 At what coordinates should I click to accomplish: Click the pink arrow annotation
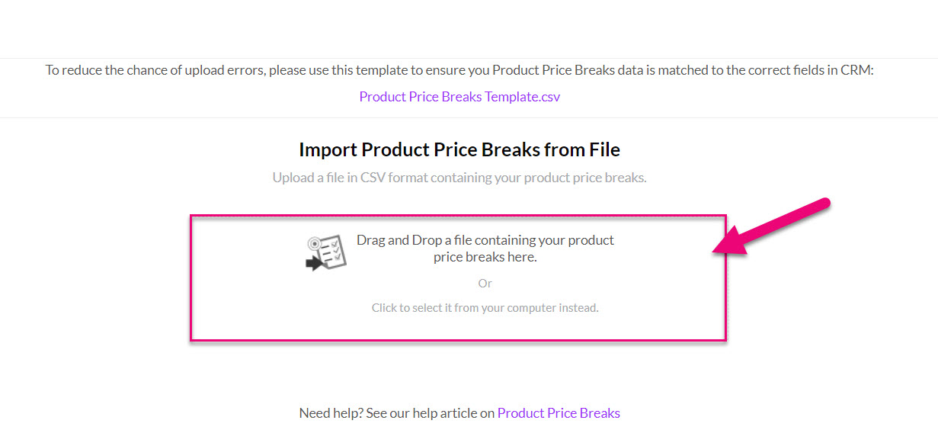point(769,226)
